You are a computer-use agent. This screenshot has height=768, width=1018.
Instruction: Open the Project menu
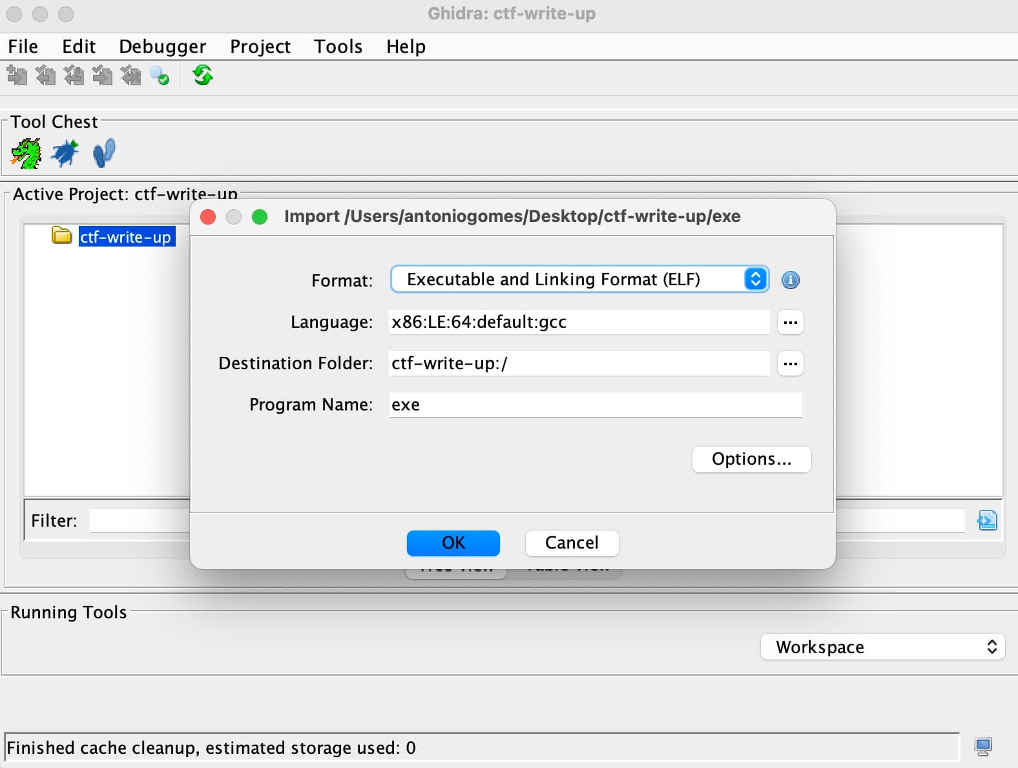[x=260, y=46]
